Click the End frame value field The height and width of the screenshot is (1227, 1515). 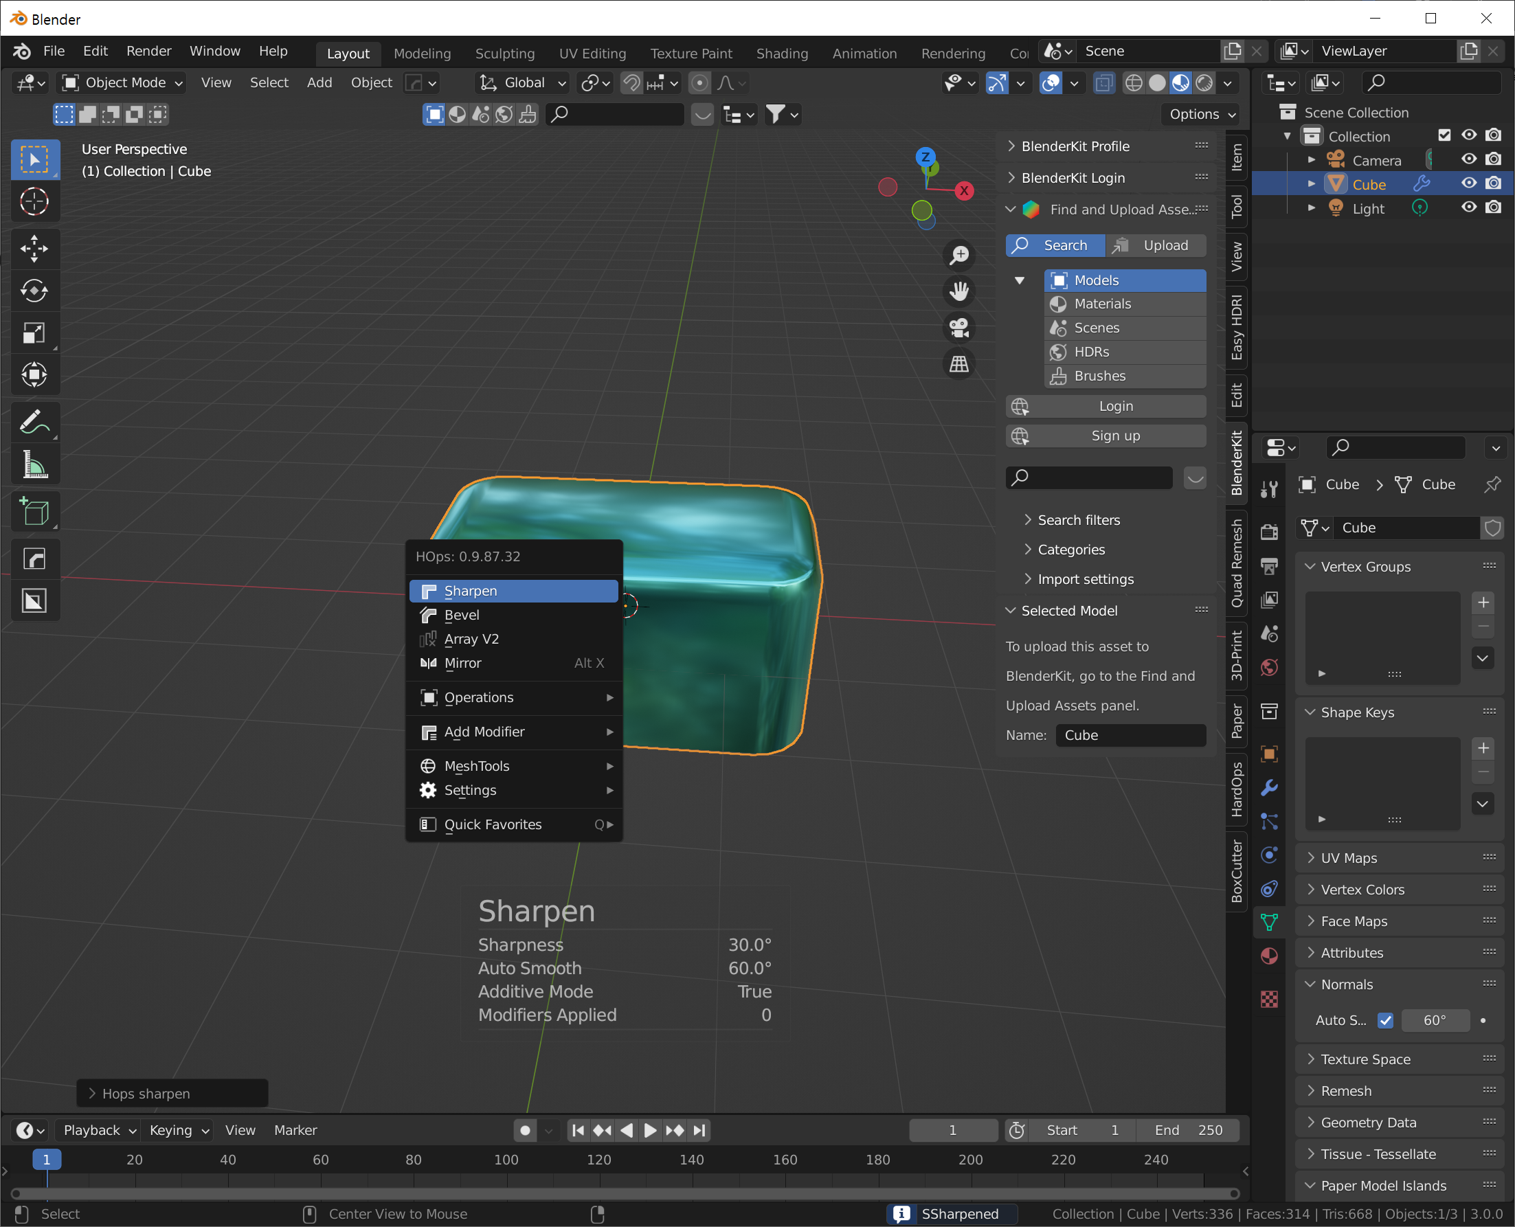click(1189, 1130)
